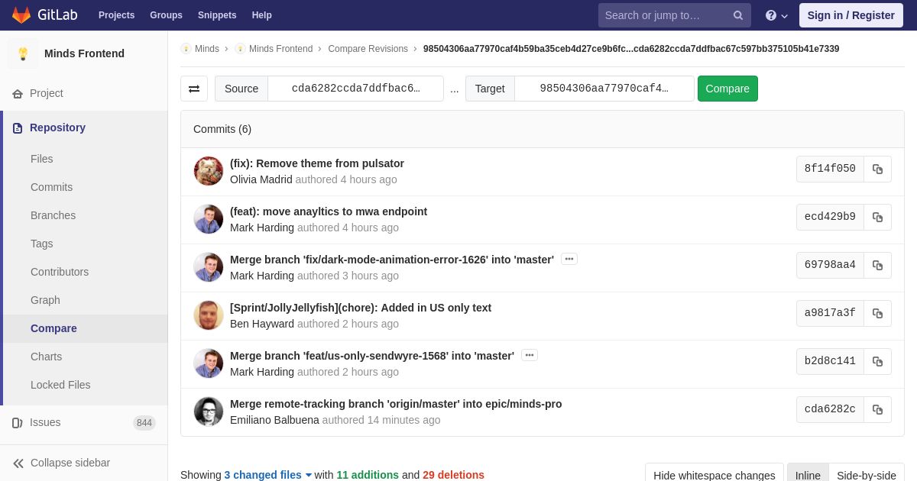Open the Source revision dropdown
917x481 pixels.
[356, 89]
